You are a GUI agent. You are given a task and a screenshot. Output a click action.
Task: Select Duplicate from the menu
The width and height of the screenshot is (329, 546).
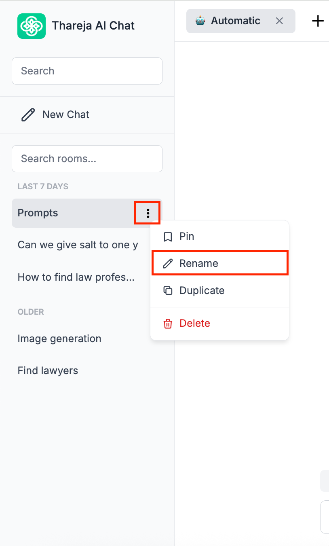pos(202,290)
